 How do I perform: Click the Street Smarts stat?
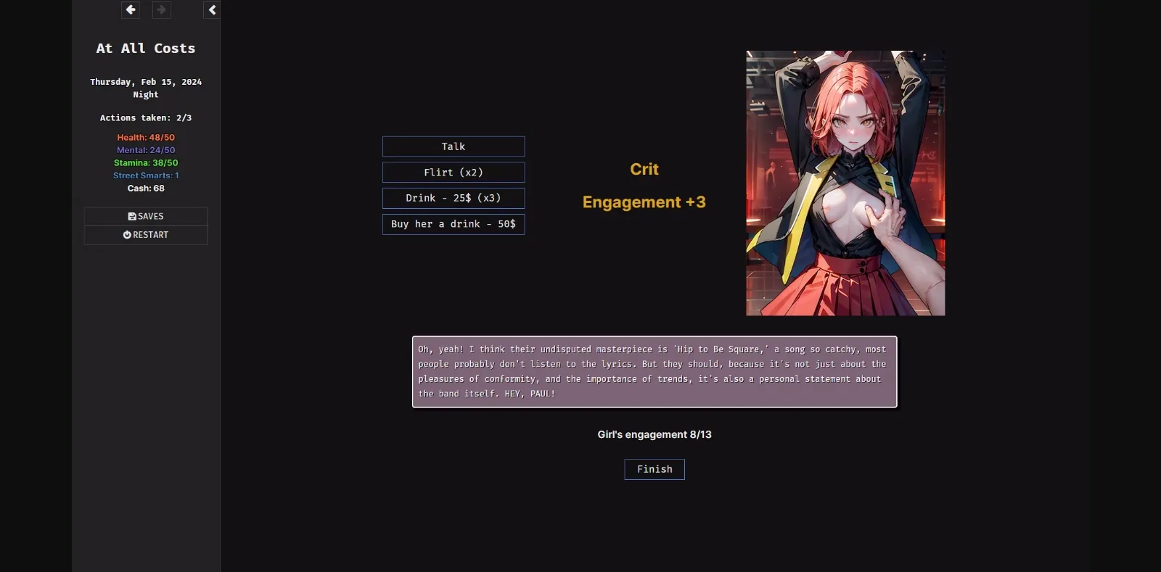click(x=146, y=175)
